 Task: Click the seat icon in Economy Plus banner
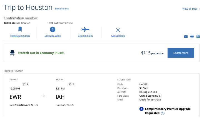(12, 52)
